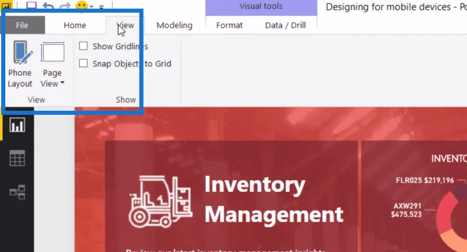
Task: Click the Undo arrow in toolbar
Action: pos(48,6)
